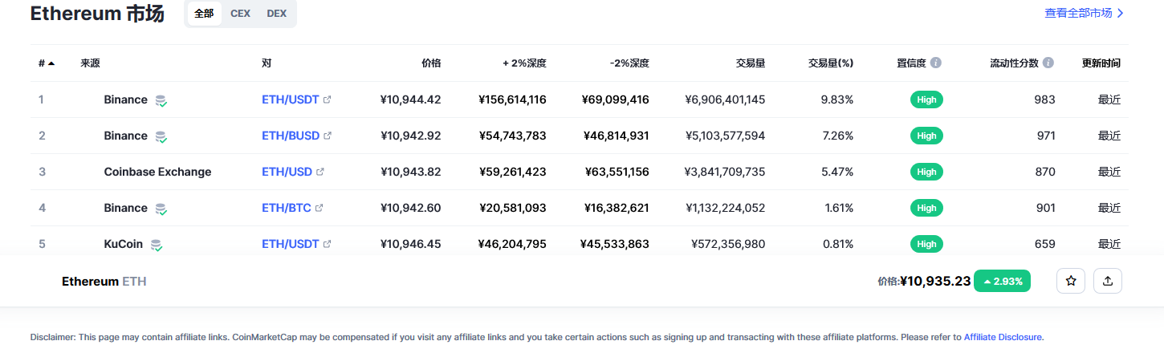Open the Binance ETH/USDT pair link
Image resolution: width=1164 pixels, height=345 pixels.
[291, 99]
